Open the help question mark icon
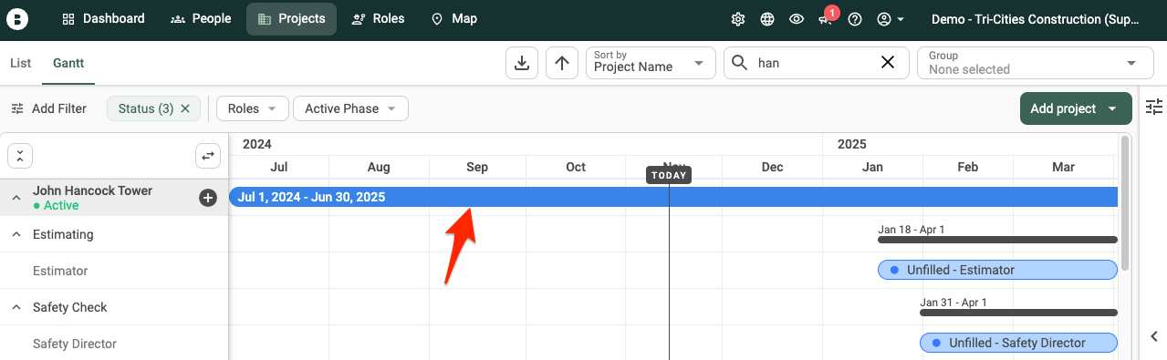 (855, 19)
